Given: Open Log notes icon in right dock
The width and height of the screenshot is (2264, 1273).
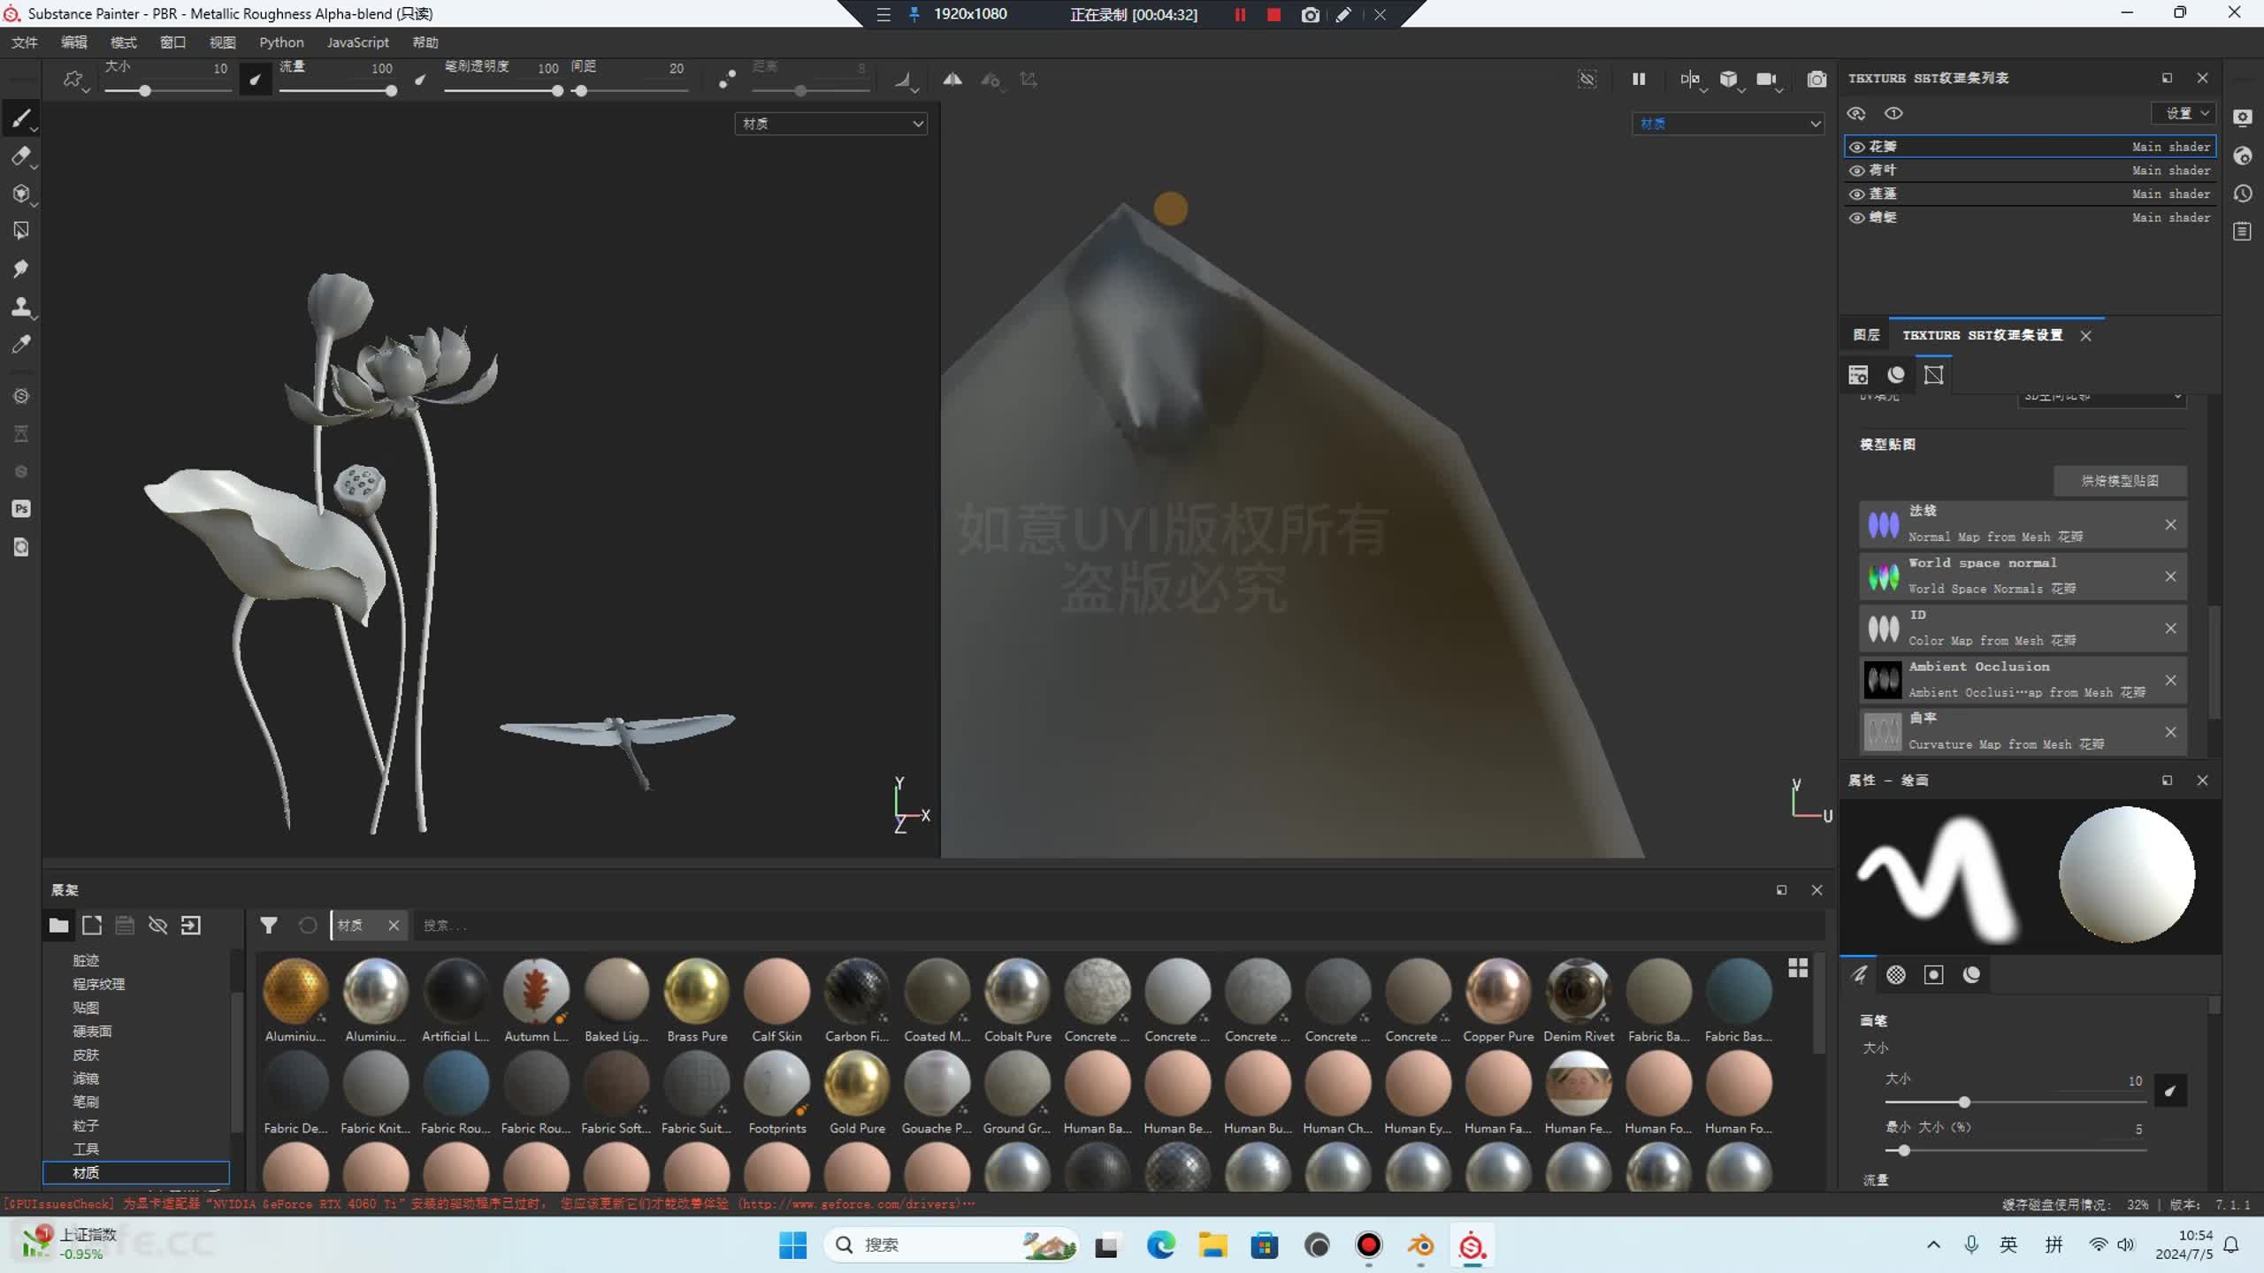Looking at the screenshot, I should [2242, 232].
